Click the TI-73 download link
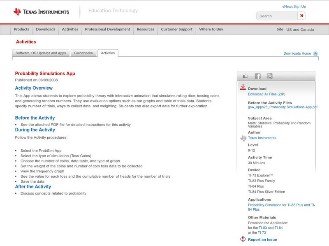The height and width of the screenshot is (246, 329). (x=262, y=232)
